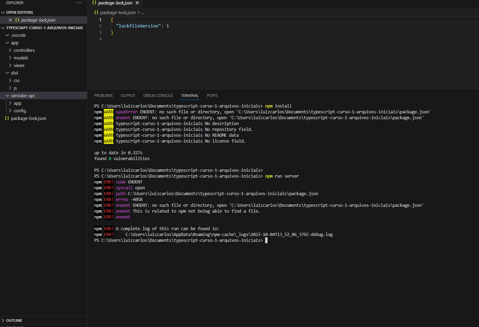Click the 'errno -4058' terminal line
The width and height of the screenshot is (479, 327).
[118, 199]
